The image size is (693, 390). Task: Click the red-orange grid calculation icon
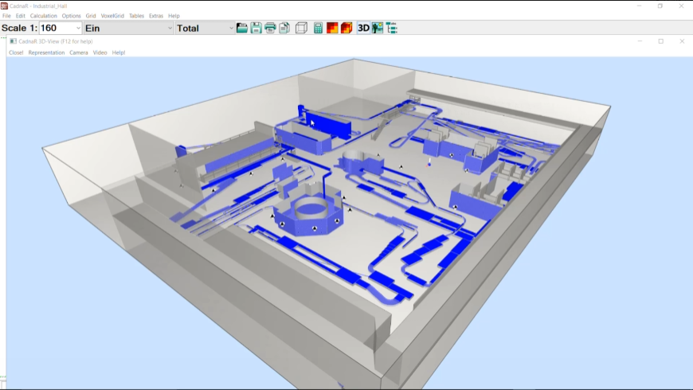[x=332, y=28]
